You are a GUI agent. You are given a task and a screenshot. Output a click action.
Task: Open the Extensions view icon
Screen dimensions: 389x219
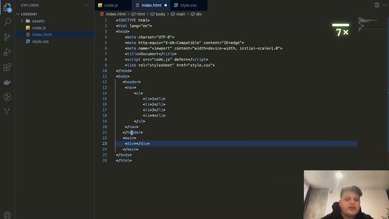pyautogui.click(x=7, y=67)
